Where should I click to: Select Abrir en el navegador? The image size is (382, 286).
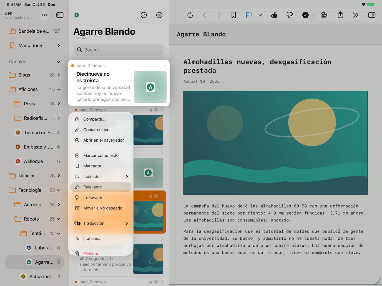coord(101,140)
